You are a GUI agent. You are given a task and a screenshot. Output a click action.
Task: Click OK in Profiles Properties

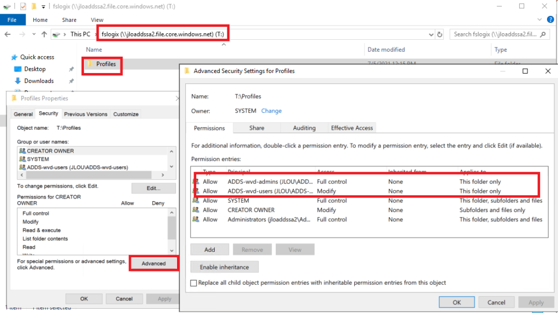point(84,299)
